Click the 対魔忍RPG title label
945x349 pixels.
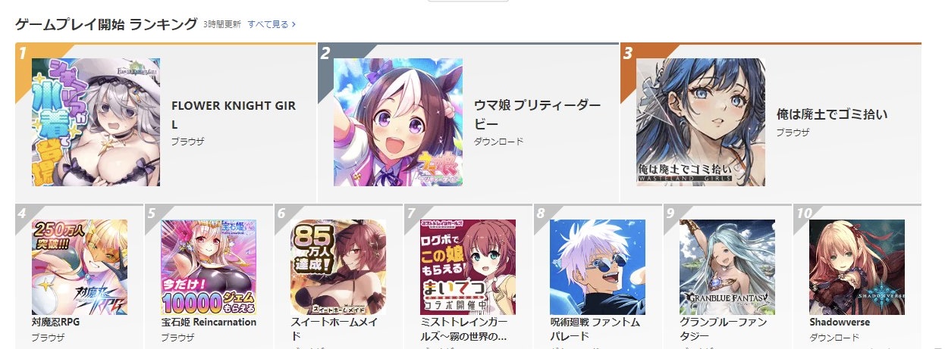56,322
